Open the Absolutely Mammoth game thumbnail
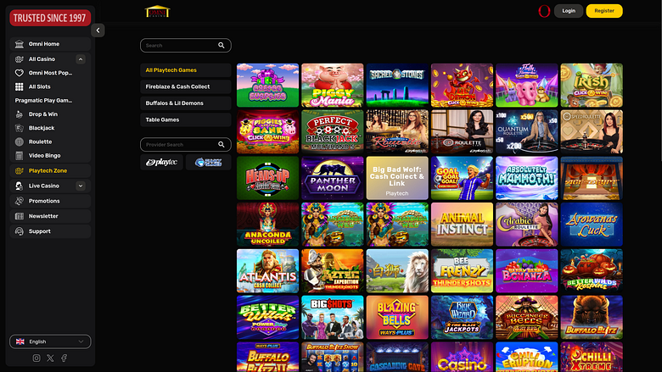 click(x=527, y=178)
